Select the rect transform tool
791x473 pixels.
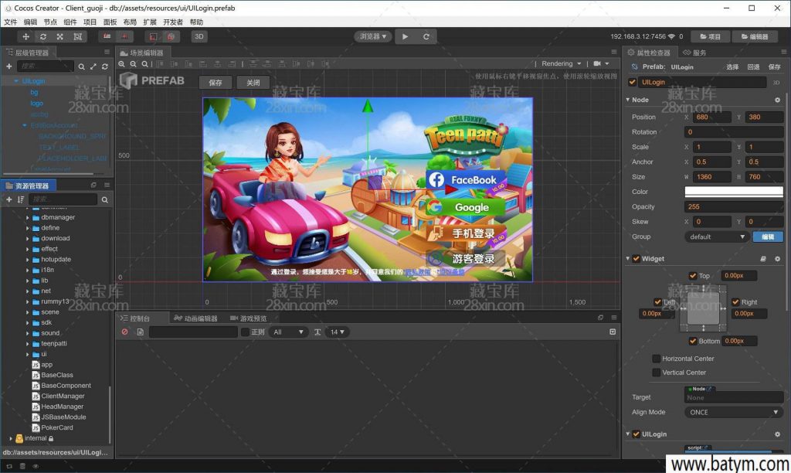77,36
